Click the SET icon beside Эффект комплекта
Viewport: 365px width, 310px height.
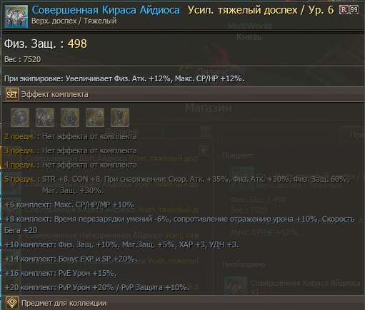(x=12, y=94)
